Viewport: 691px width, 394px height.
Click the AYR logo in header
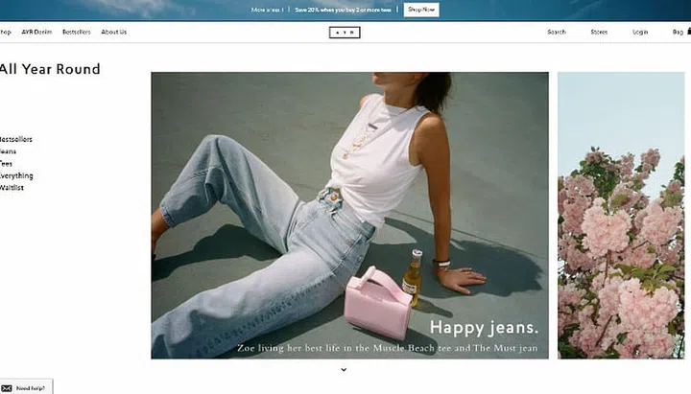345,32
